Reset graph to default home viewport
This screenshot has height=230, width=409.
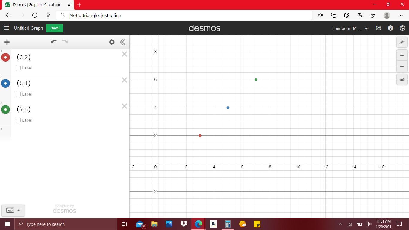point(402,79)
